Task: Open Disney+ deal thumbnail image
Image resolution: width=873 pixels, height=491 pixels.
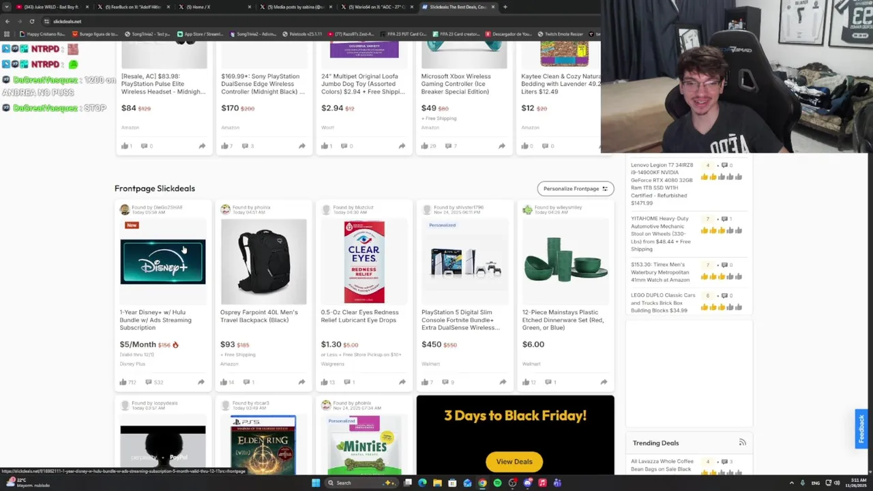Action: point(162,262)
